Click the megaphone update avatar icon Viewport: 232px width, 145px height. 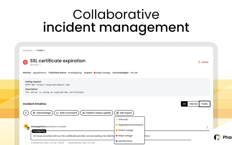click(x=26, y=126)
